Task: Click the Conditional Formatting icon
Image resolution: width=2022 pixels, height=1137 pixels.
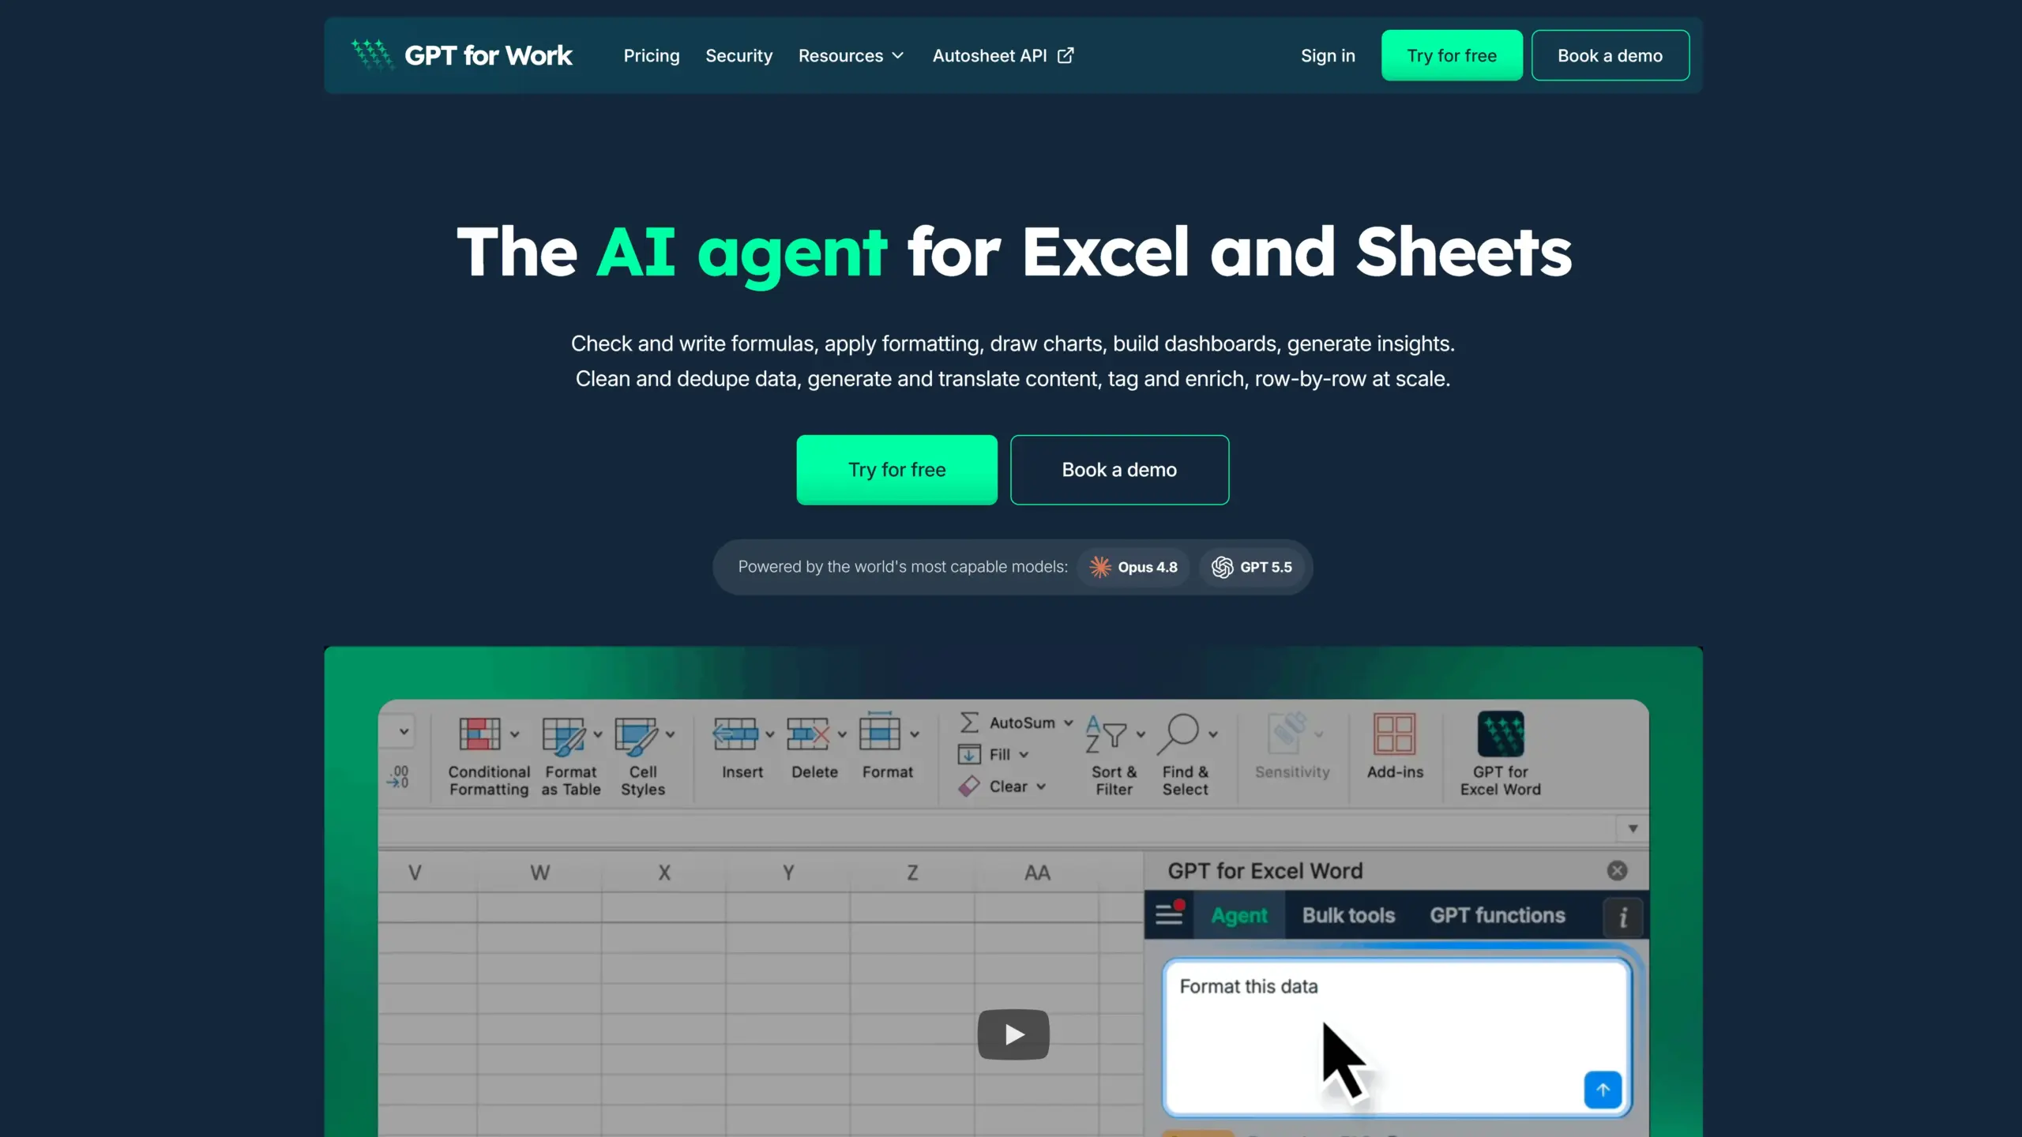Action: click(479, 734)
